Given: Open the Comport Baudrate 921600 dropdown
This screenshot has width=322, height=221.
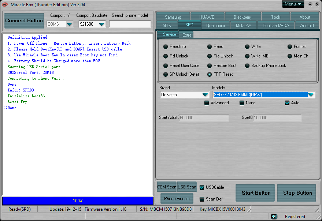Looking at the screenshot, I should (x=101, y=24).
